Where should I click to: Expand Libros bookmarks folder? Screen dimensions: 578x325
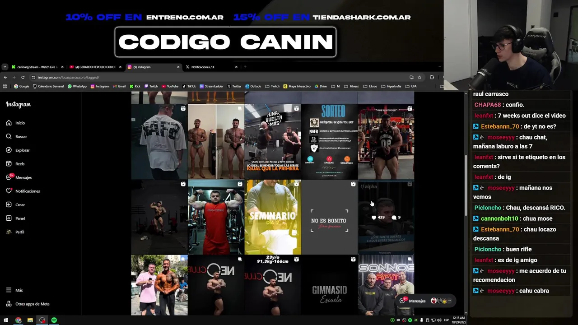370,86
